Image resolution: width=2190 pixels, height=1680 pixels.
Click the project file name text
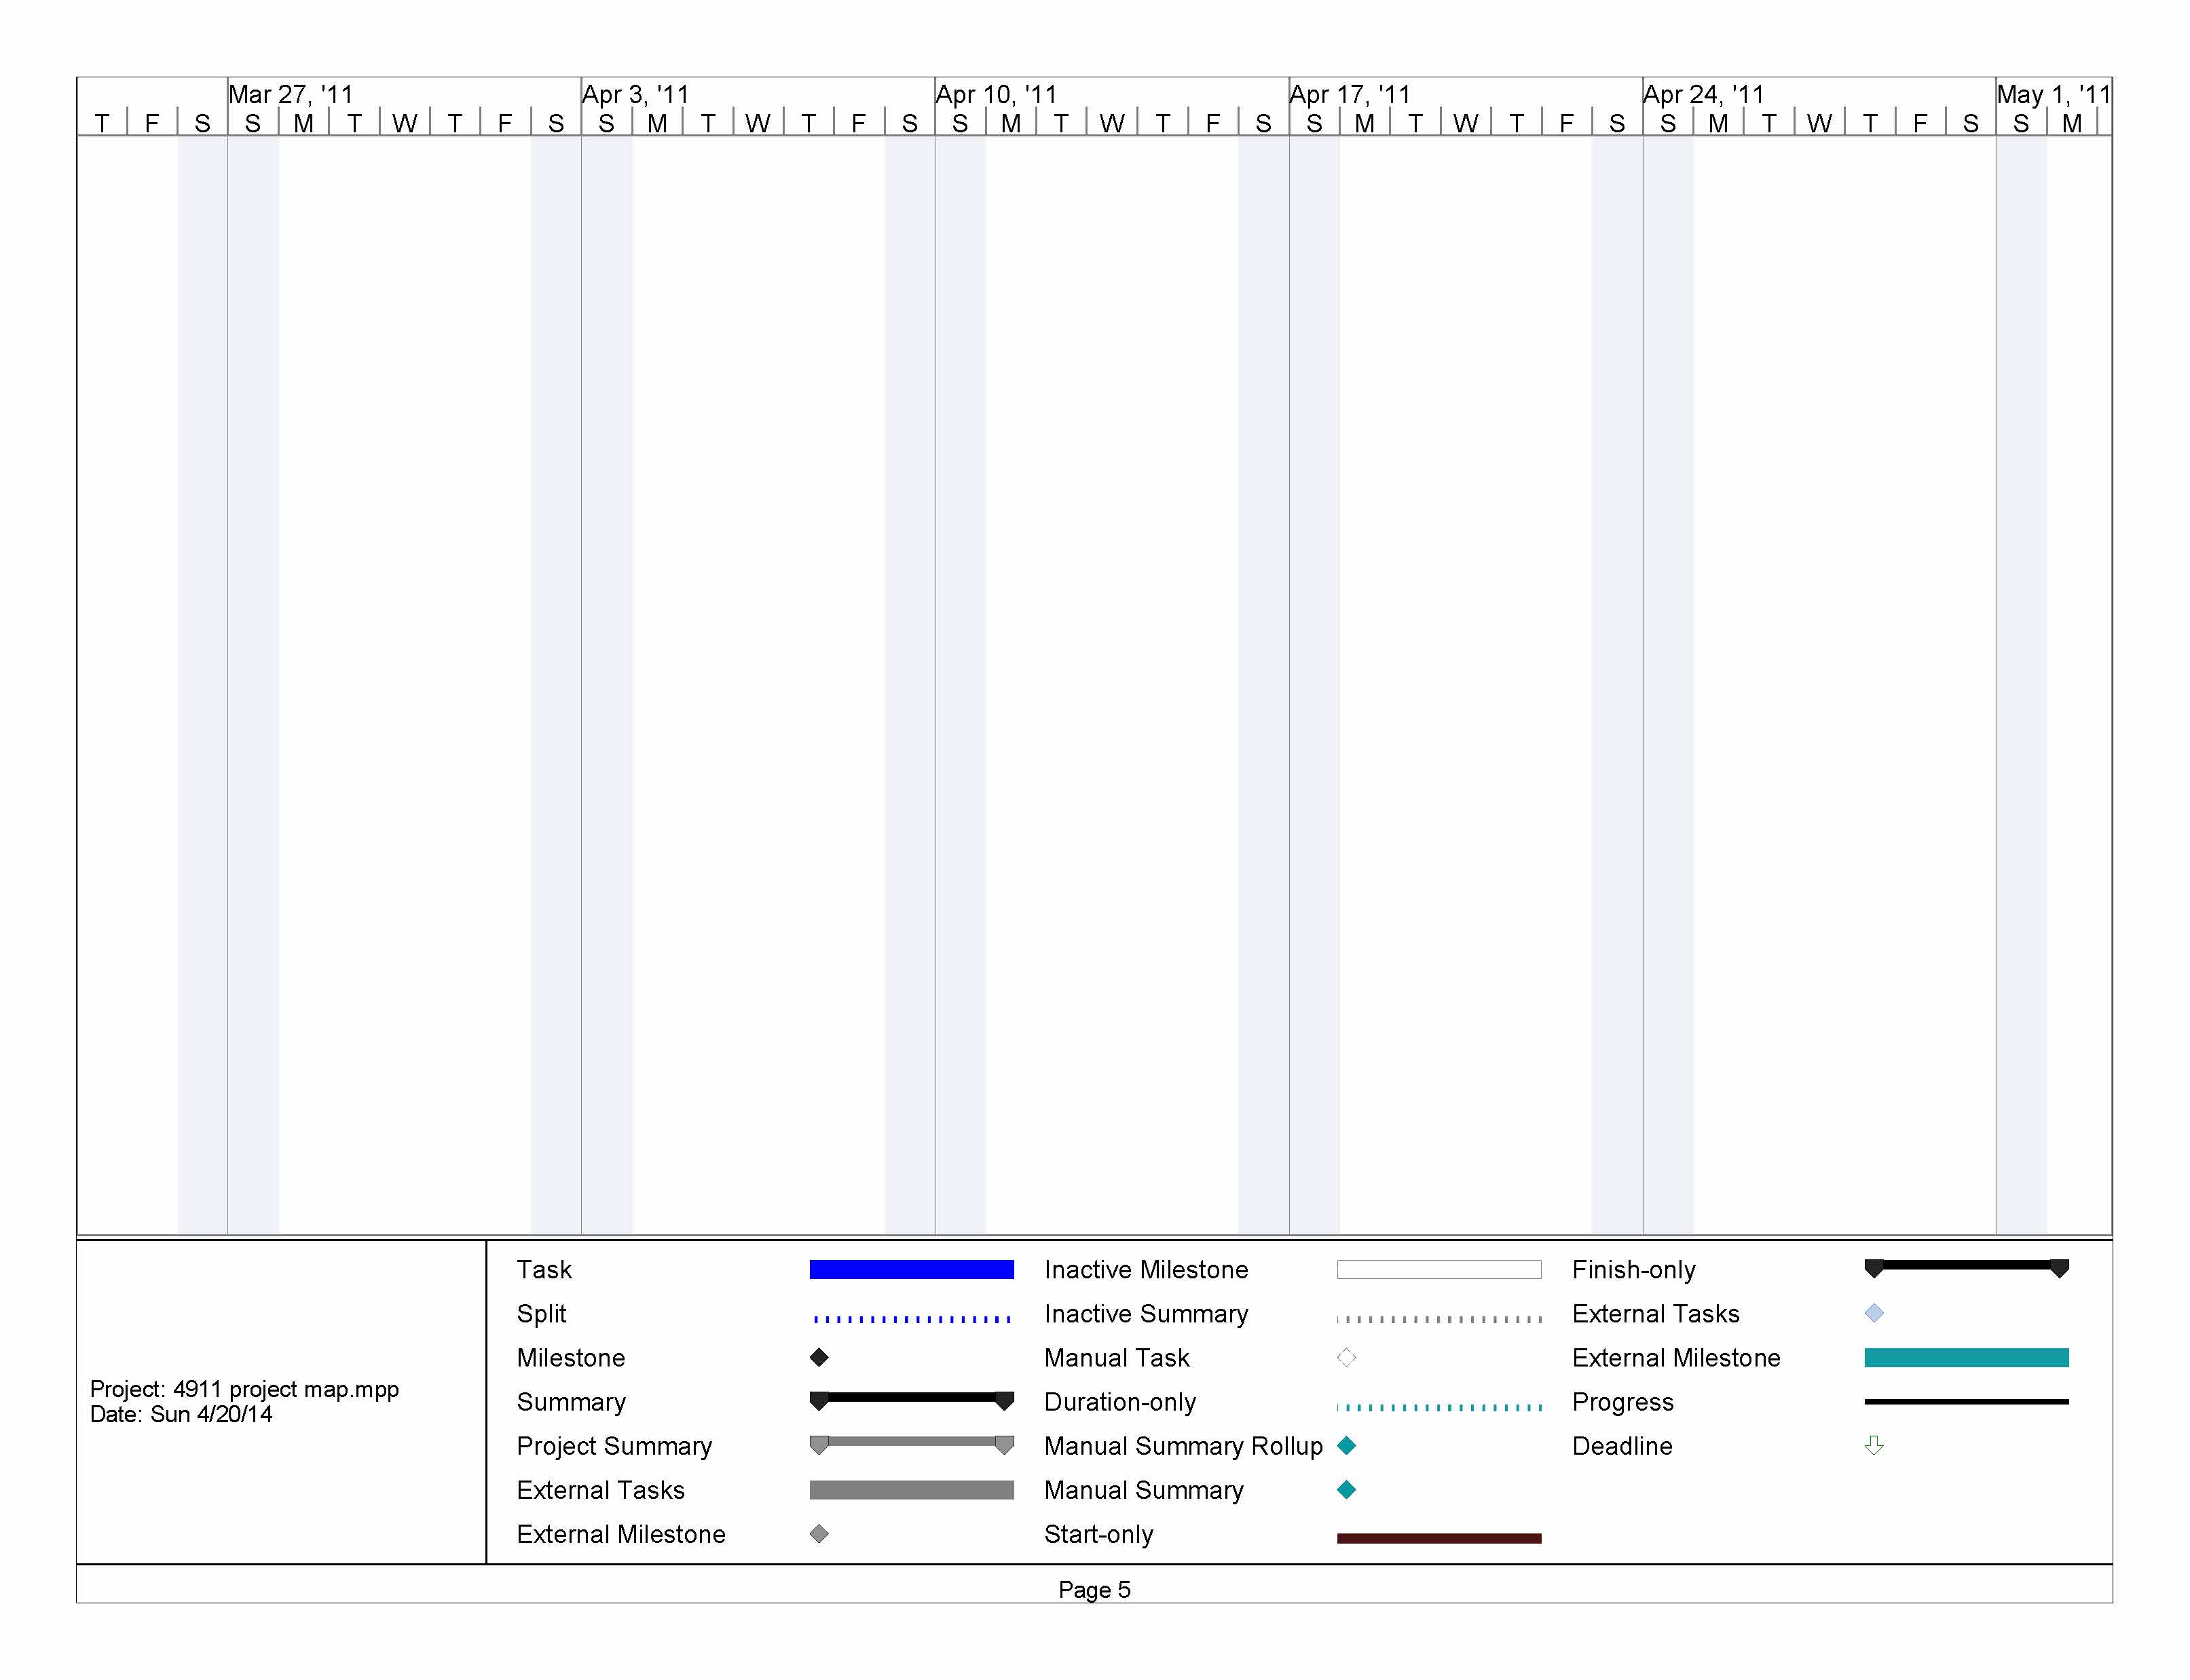coord(244,1388)
